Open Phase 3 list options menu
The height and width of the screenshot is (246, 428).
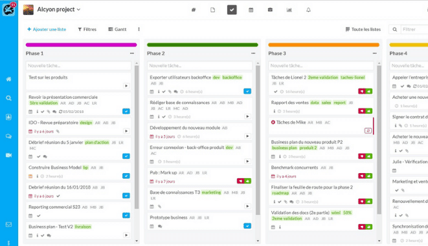[374, 54]
